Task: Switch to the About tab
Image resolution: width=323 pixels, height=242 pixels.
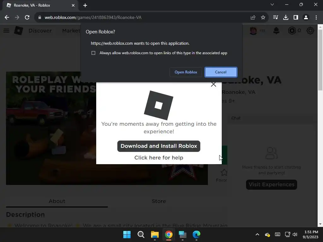Action: [57, 201]
